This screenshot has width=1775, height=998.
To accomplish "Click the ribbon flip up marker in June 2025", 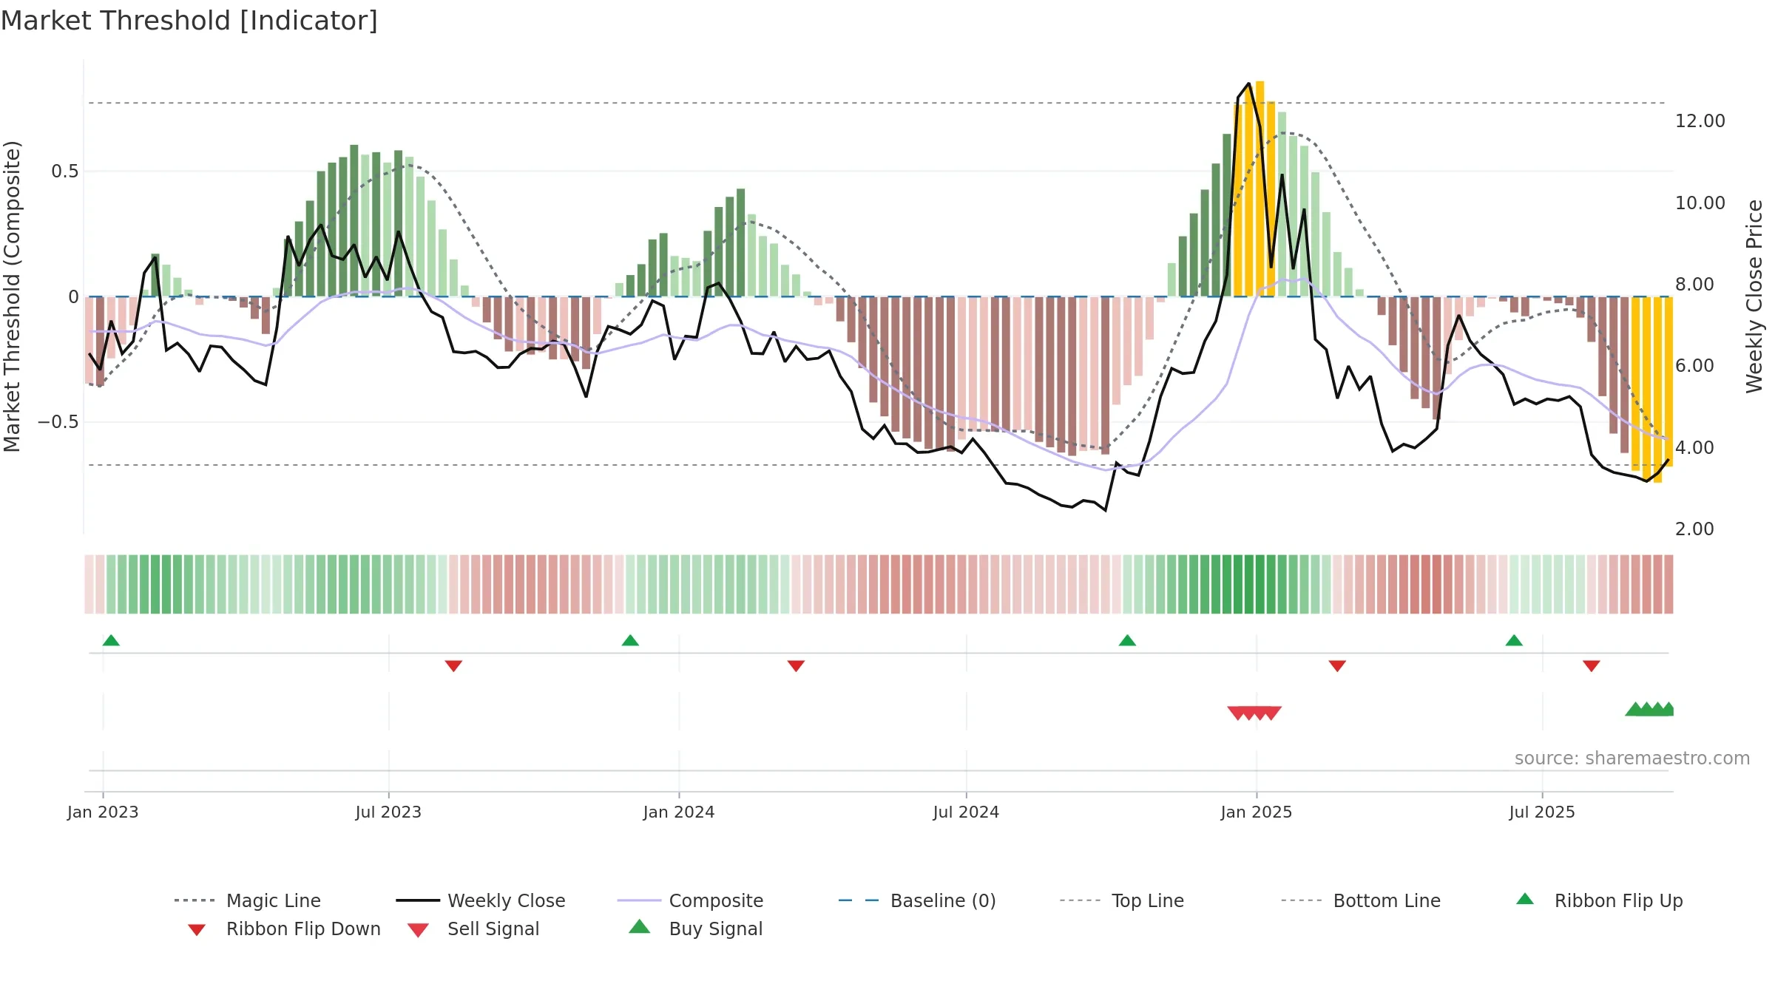I will 1514,640.
